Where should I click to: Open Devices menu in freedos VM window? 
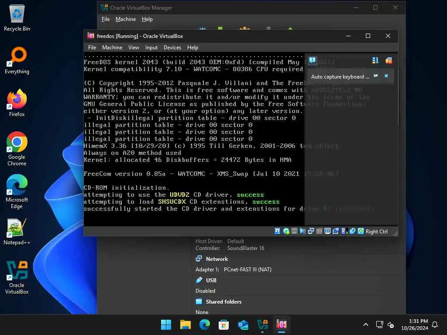pos(172,48)
